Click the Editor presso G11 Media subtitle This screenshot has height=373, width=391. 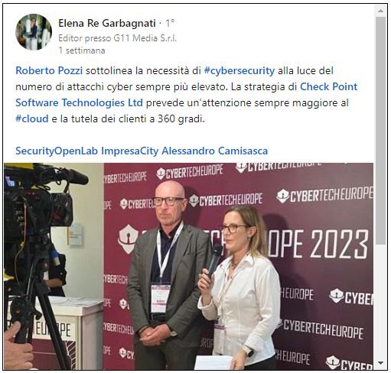(117, 38)
